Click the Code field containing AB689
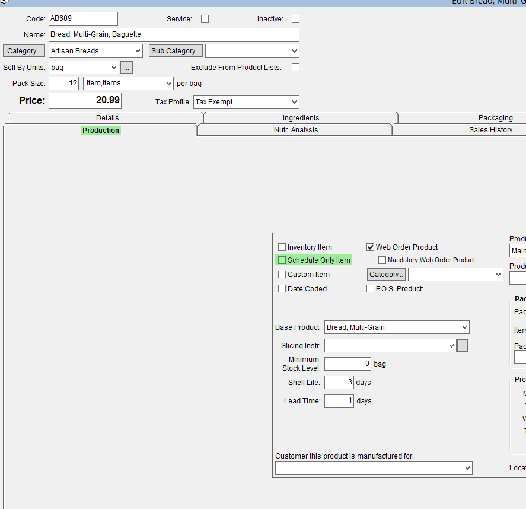This screenshot has height=509, width=526. pyautogui.click(x=83, y=18)
